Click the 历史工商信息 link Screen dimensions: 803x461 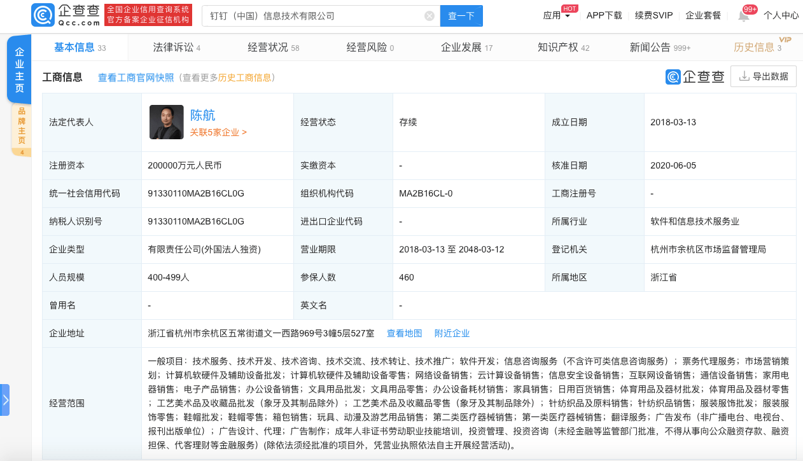pyautogui.click(x=244, y=78)
